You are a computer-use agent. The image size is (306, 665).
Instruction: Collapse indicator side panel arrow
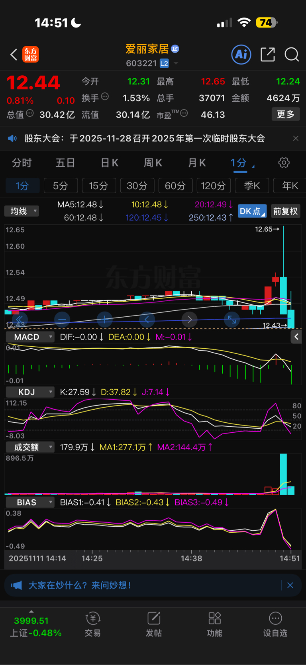click(296, 337)
